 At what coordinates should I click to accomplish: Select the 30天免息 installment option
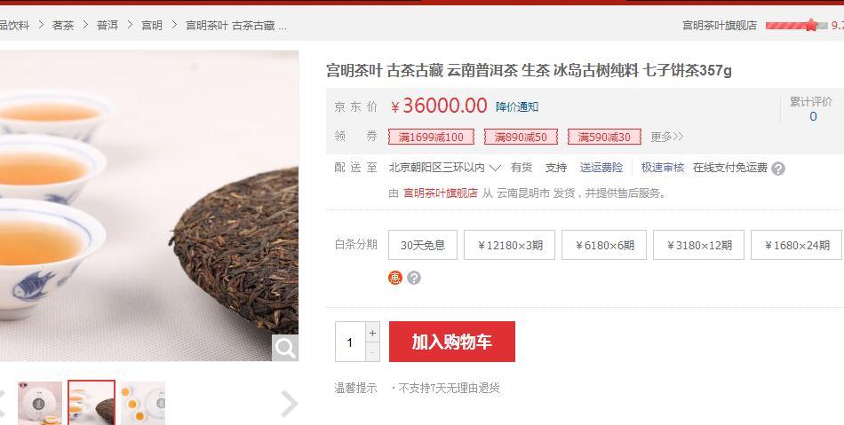423,245
